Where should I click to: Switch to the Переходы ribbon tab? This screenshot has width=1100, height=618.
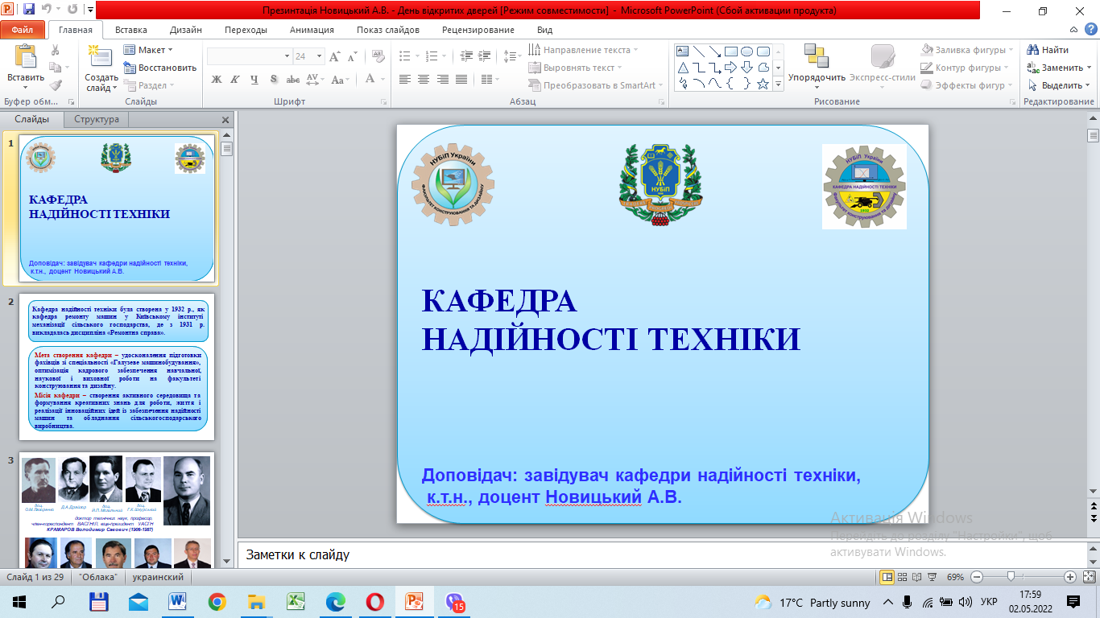coord(246,30)
